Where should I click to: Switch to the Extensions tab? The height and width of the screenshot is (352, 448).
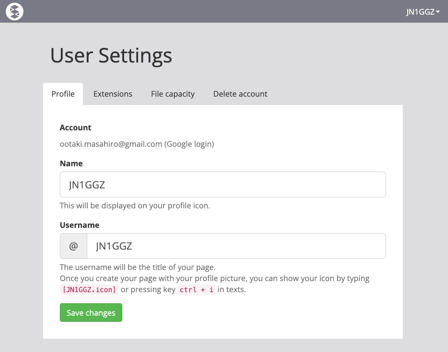tap(113, 94)
